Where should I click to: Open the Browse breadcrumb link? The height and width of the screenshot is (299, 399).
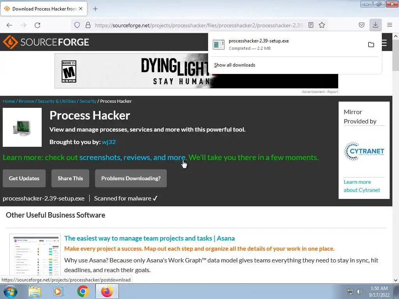[x=26, y=101]
